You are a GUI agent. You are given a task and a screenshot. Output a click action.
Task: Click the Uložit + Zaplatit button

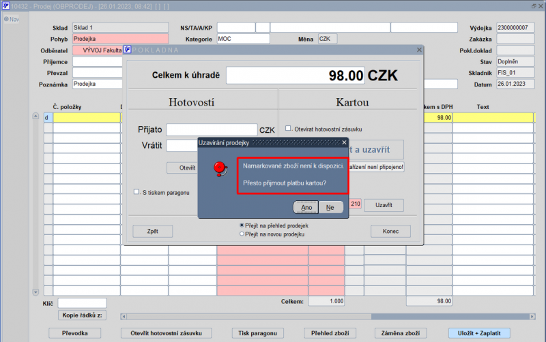(479, 333)
